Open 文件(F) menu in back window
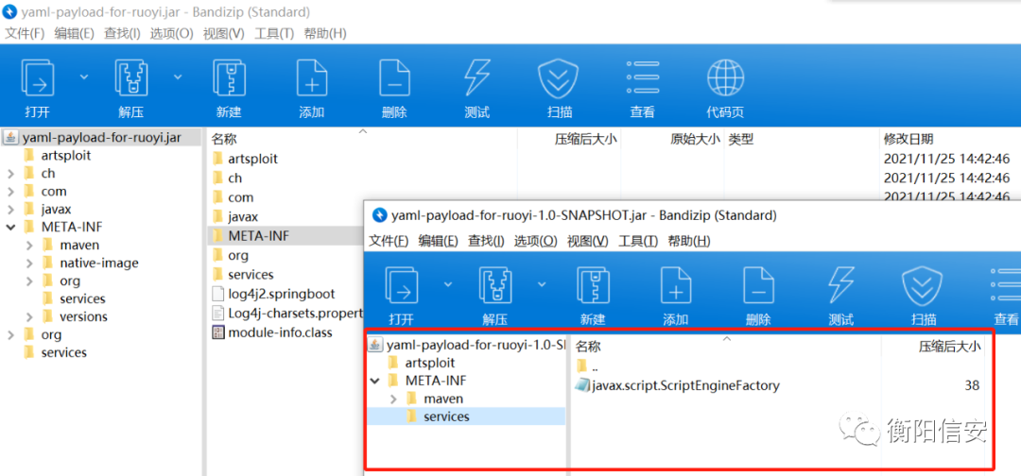The width and height of the screenshot is (1021, 476). 25,33
